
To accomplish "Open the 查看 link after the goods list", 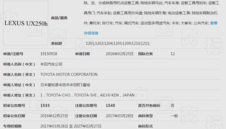I will 214,23.
